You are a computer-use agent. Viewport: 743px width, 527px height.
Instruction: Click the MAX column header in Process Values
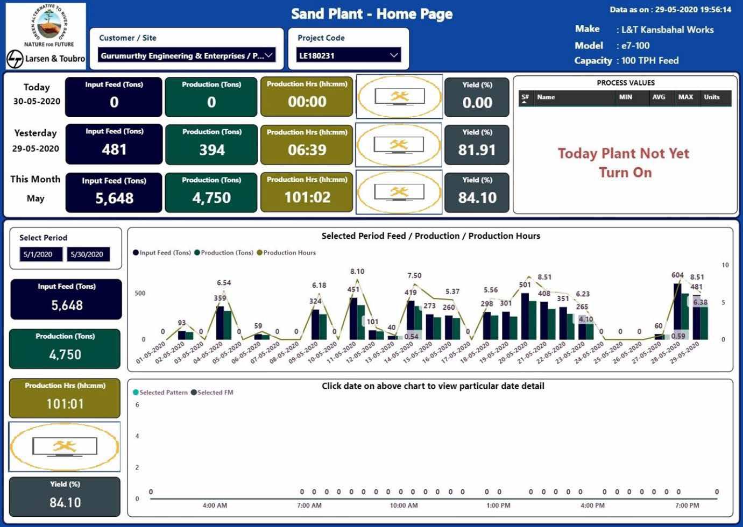685,97
